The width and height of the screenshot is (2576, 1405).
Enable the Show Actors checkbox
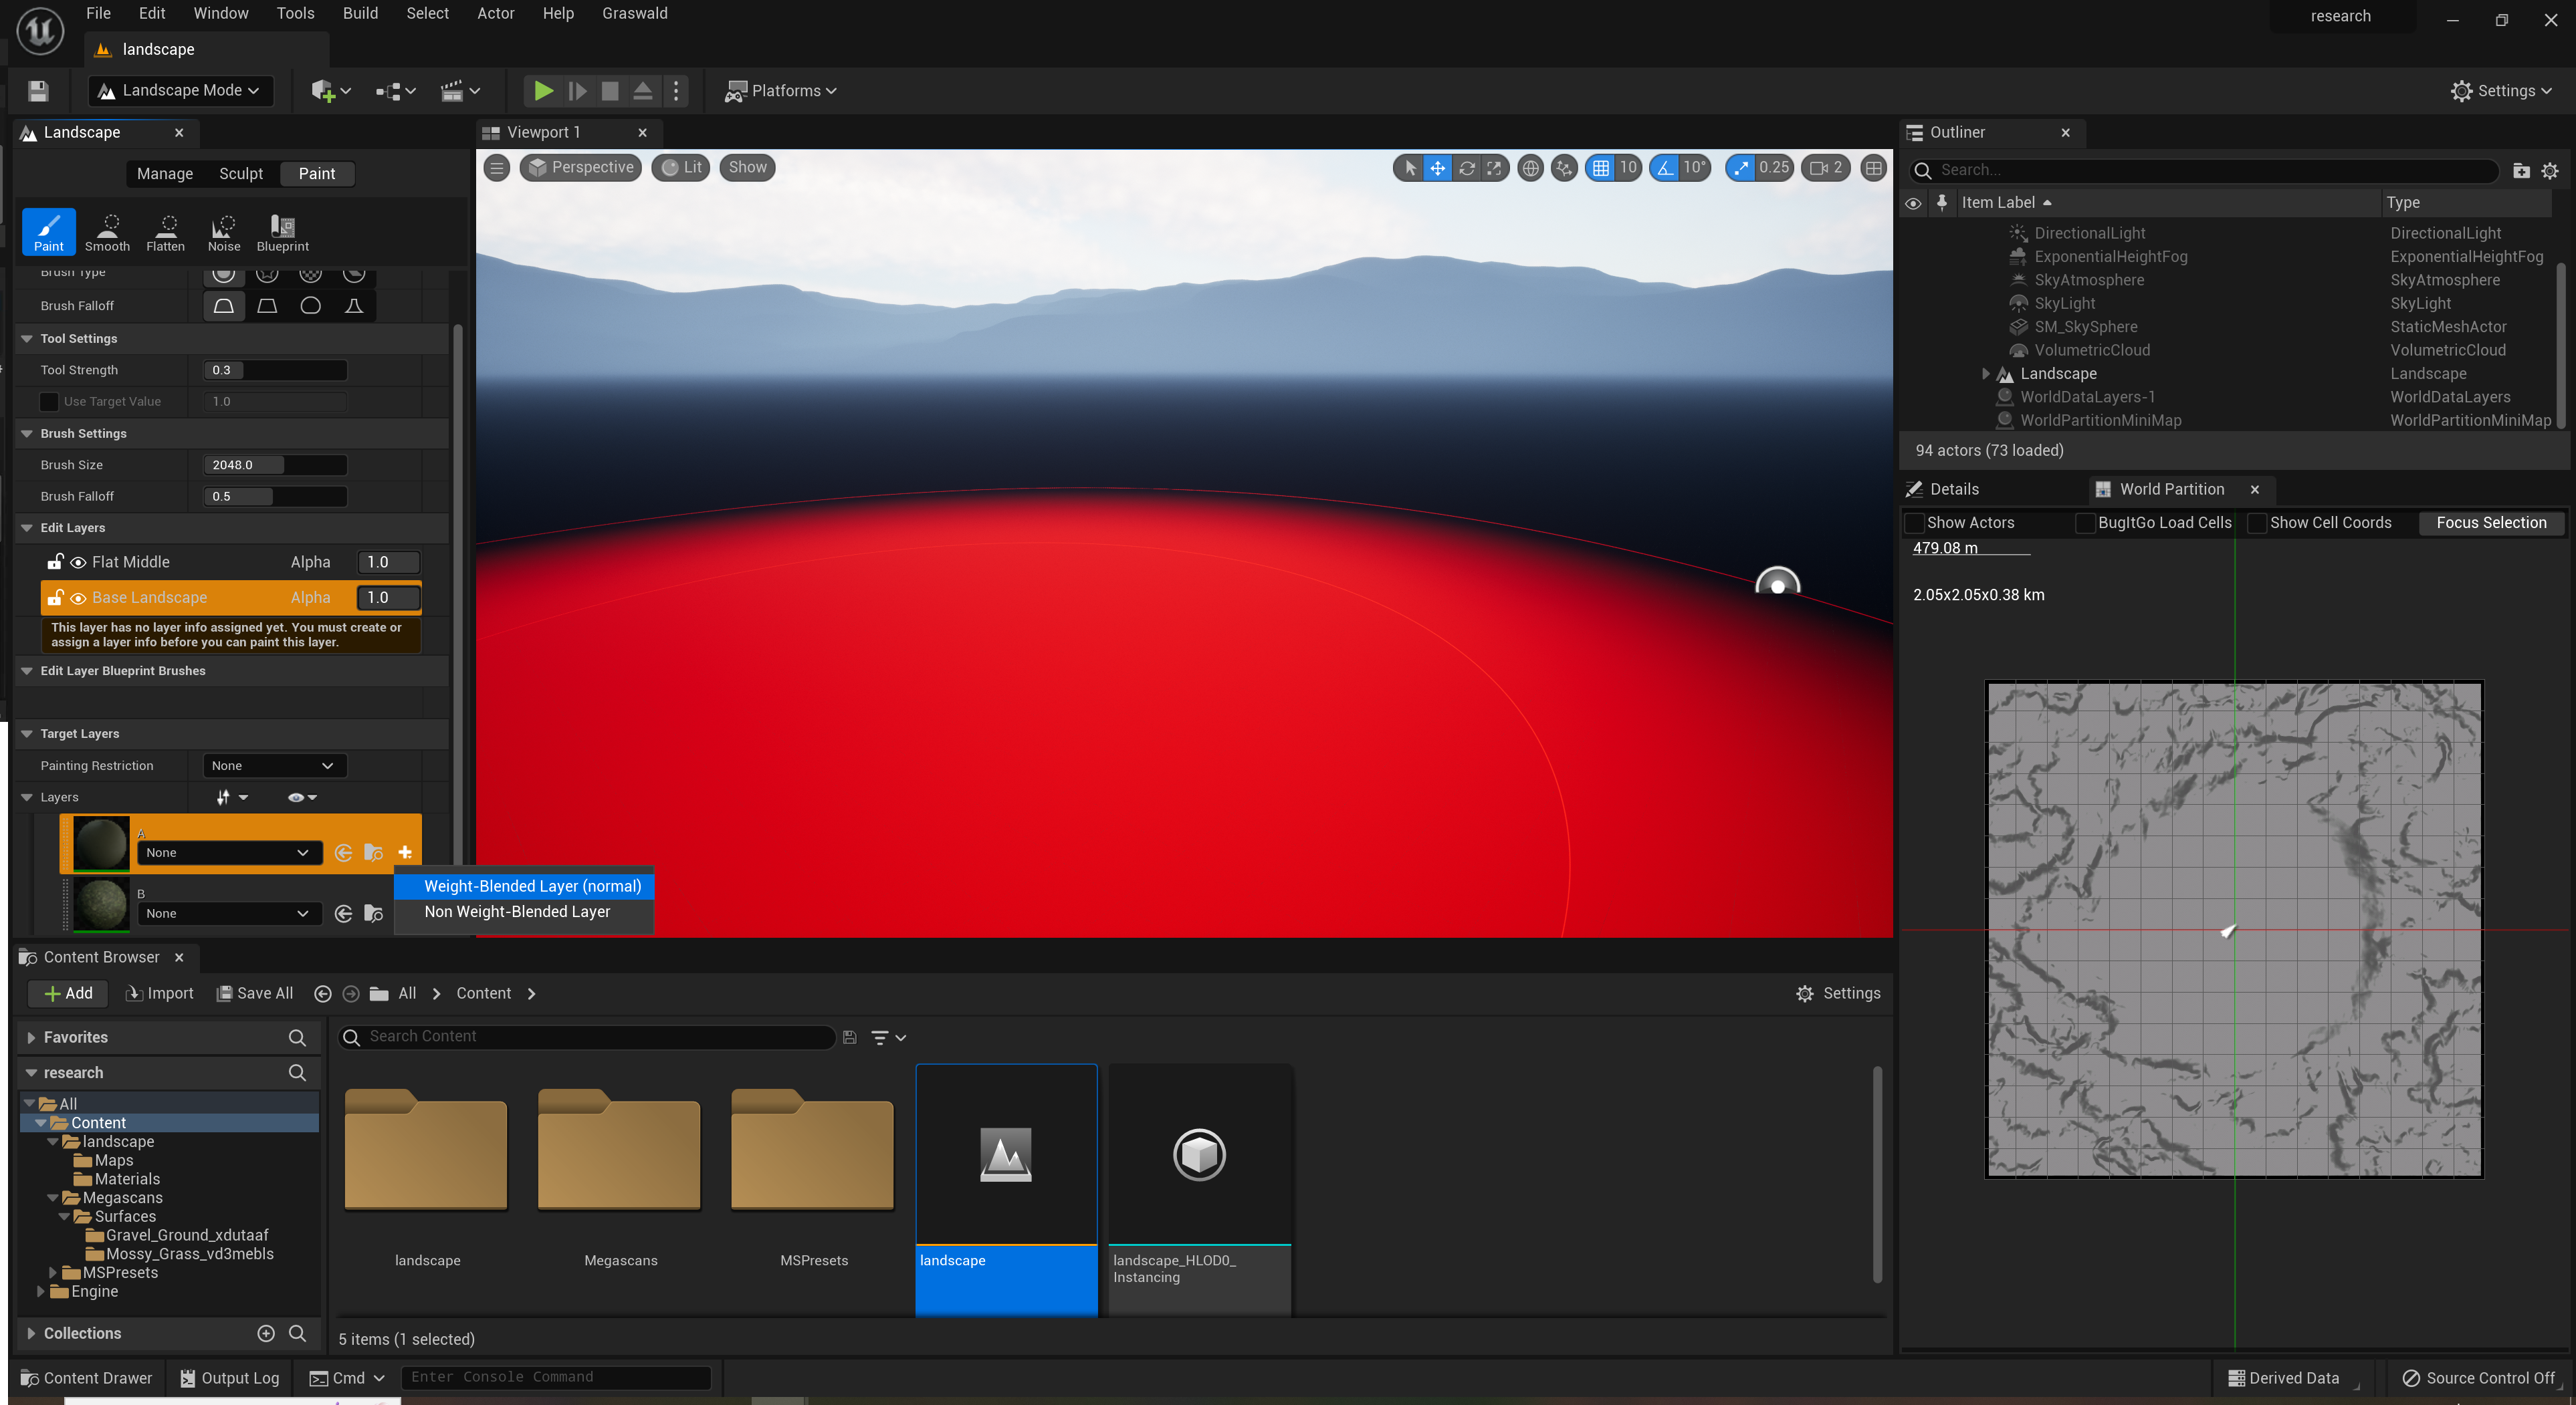pyautogui.click(x=1914, y=523)
